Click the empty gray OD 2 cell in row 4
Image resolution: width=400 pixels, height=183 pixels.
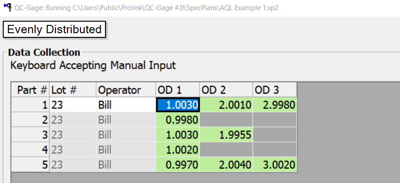[226, 150]
